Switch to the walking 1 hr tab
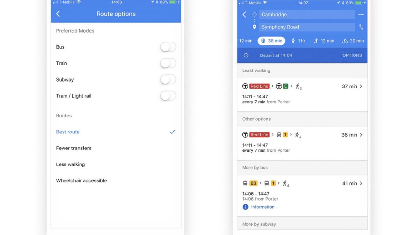Screen dimensions: 419x235 click(298, 41)
